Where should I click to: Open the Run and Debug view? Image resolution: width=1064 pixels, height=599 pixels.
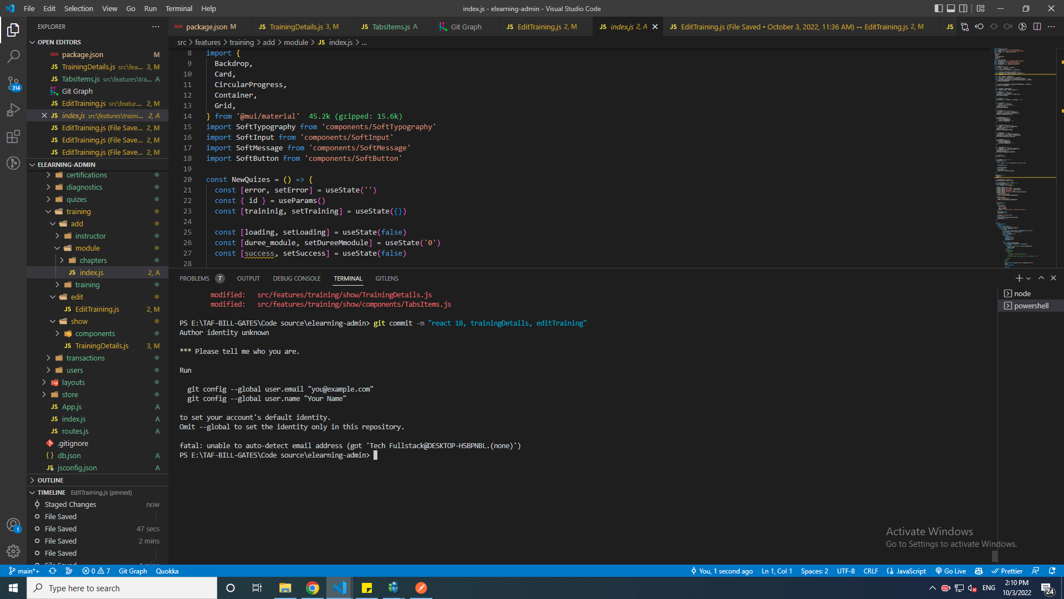point(13,110)
